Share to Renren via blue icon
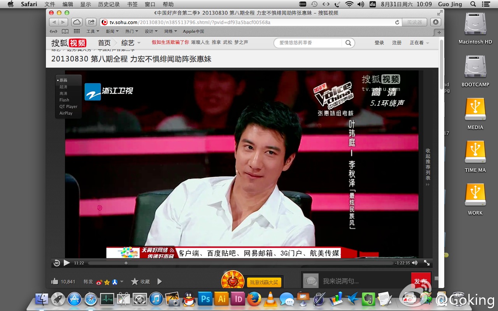Image resolution: width=498 pixels, height=311 pixels. 115,282
